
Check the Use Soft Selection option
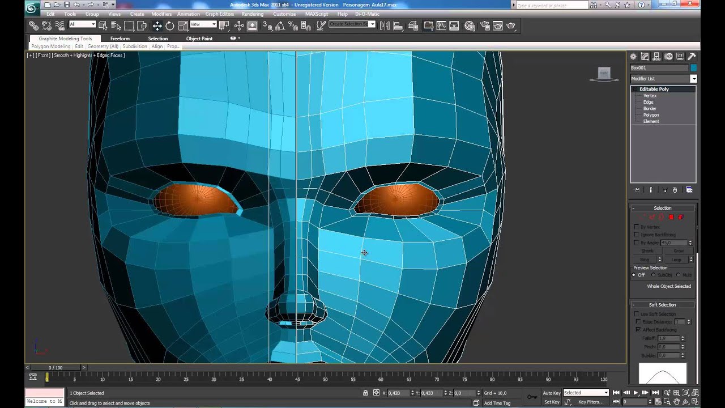(x=637, y=314)
